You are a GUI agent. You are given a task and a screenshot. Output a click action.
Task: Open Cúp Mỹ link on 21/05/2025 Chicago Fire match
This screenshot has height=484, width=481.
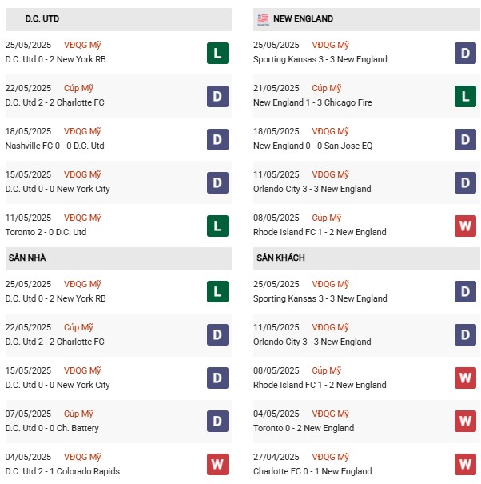coord(326,88)
